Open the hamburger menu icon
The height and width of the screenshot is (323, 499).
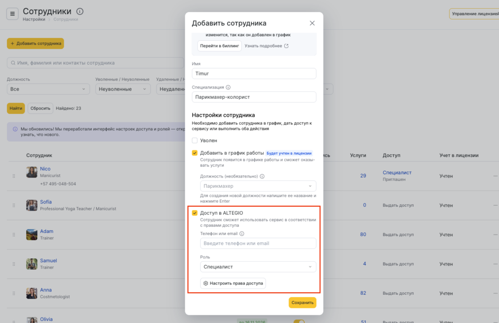[13, 14]
